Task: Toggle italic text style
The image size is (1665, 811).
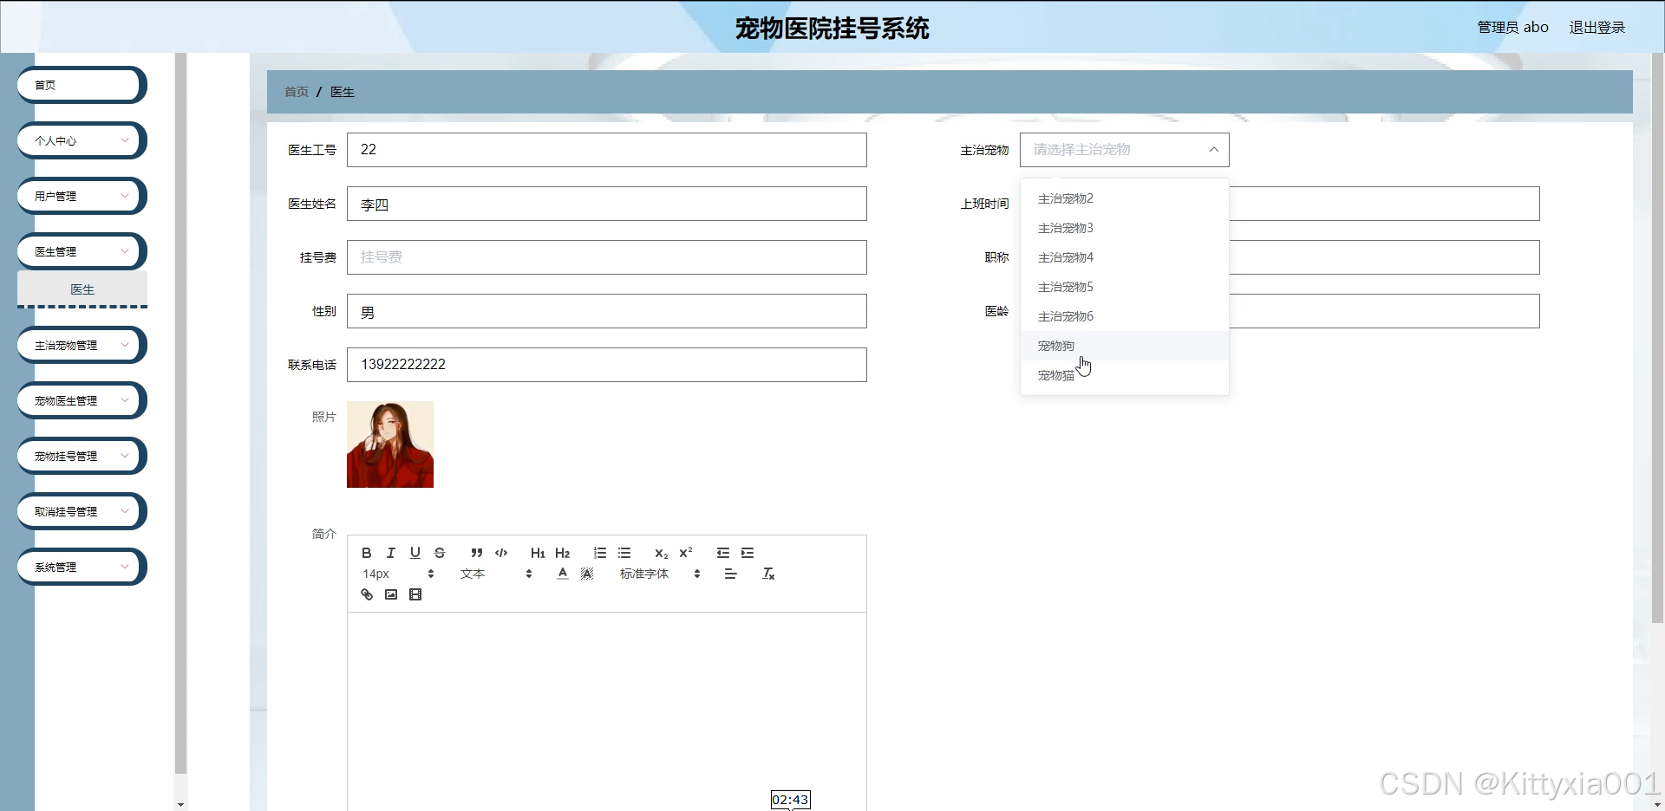Action: coord(391,553)
